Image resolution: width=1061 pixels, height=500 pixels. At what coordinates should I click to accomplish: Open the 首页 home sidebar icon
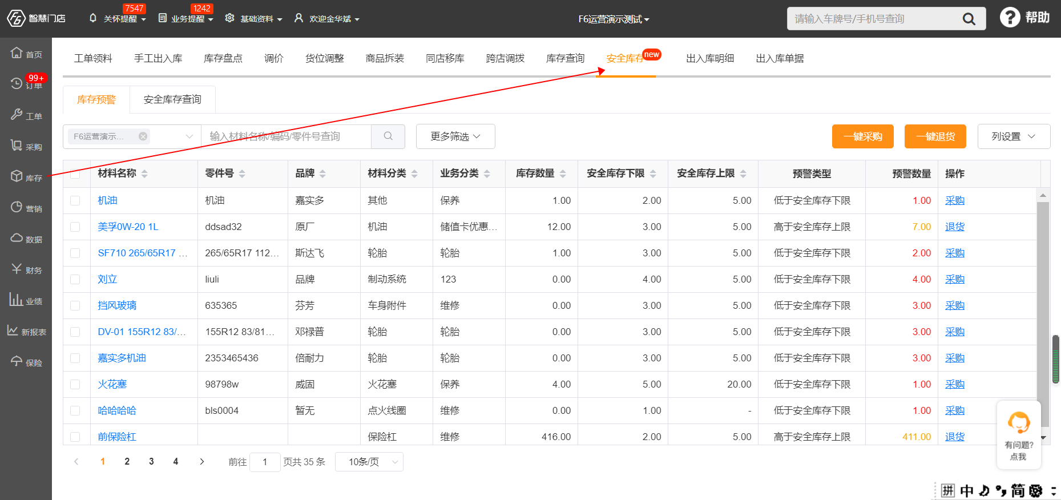coord(17,53)
